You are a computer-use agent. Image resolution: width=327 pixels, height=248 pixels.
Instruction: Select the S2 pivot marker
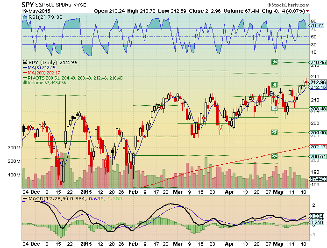(x=275, y=156)
